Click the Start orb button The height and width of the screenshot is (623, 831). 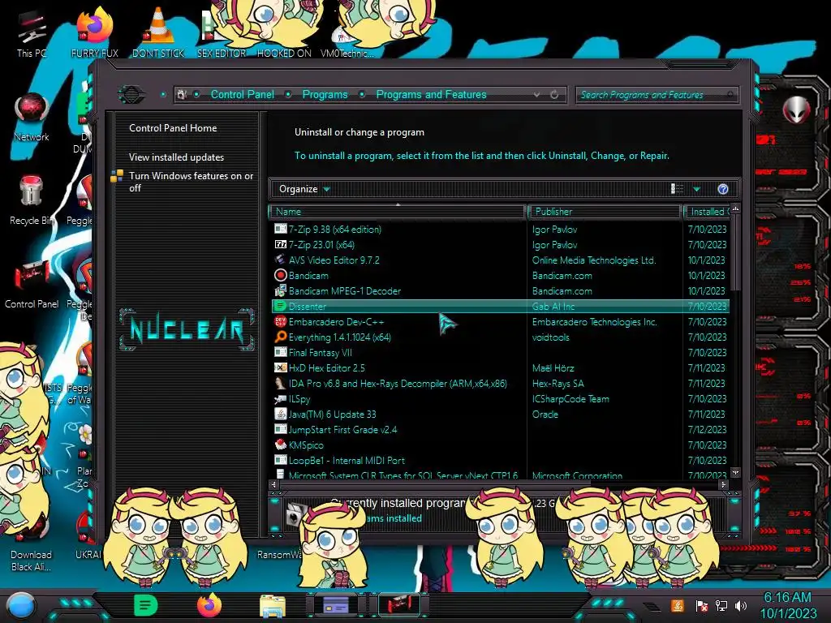20,605
